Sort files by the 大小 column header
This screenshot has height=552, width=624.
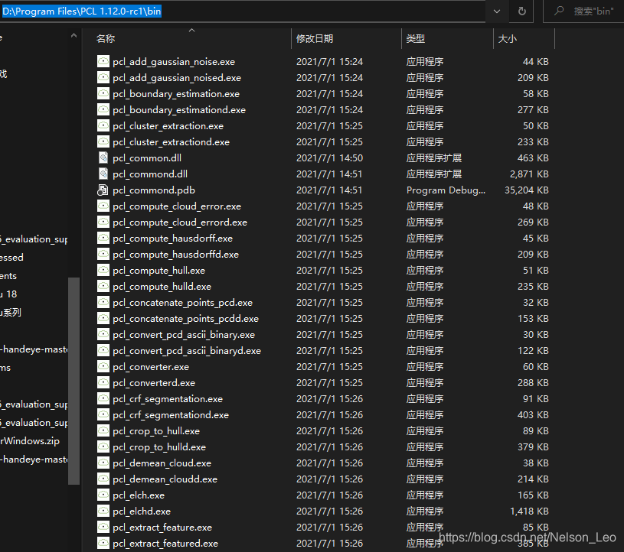[524, 38]
